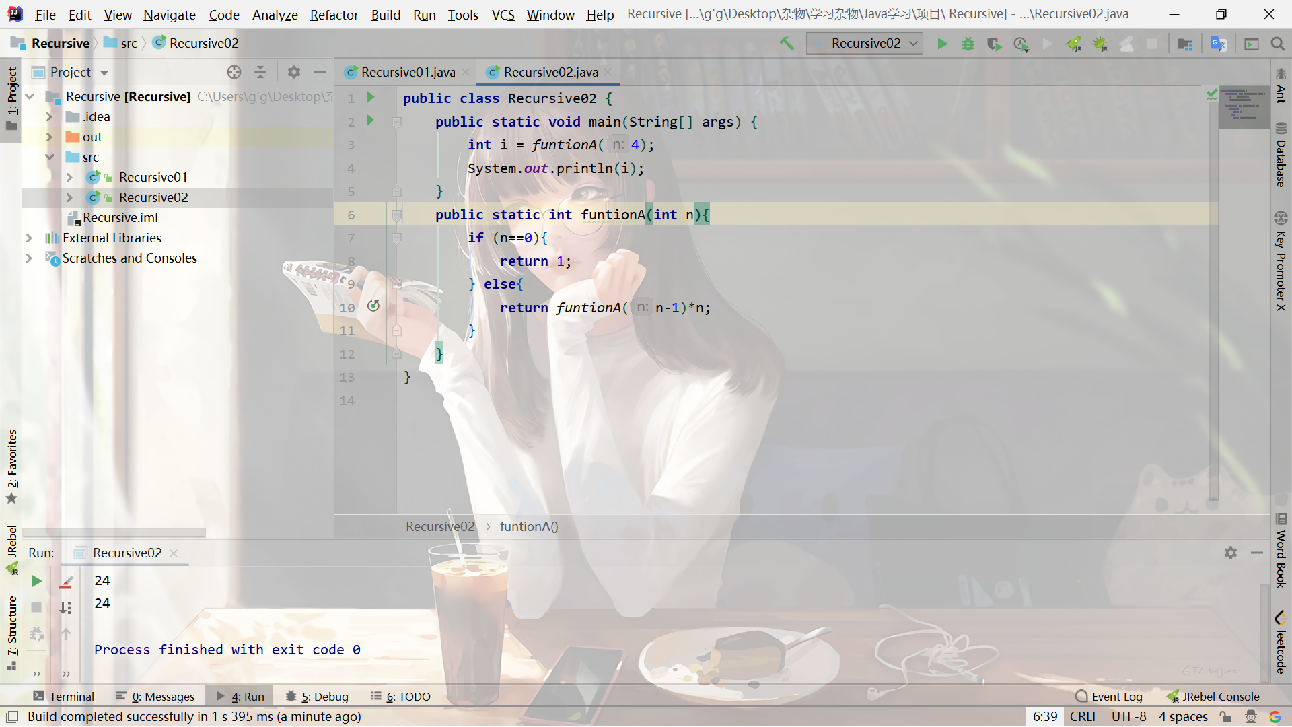This screenshot has width=1292, height=727.
Task: Collapse the Recursive project root node
Action: coord(30,97)
